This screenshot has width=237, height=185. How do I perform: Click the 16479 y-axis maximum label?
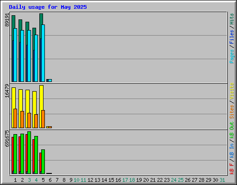[7, 91]
